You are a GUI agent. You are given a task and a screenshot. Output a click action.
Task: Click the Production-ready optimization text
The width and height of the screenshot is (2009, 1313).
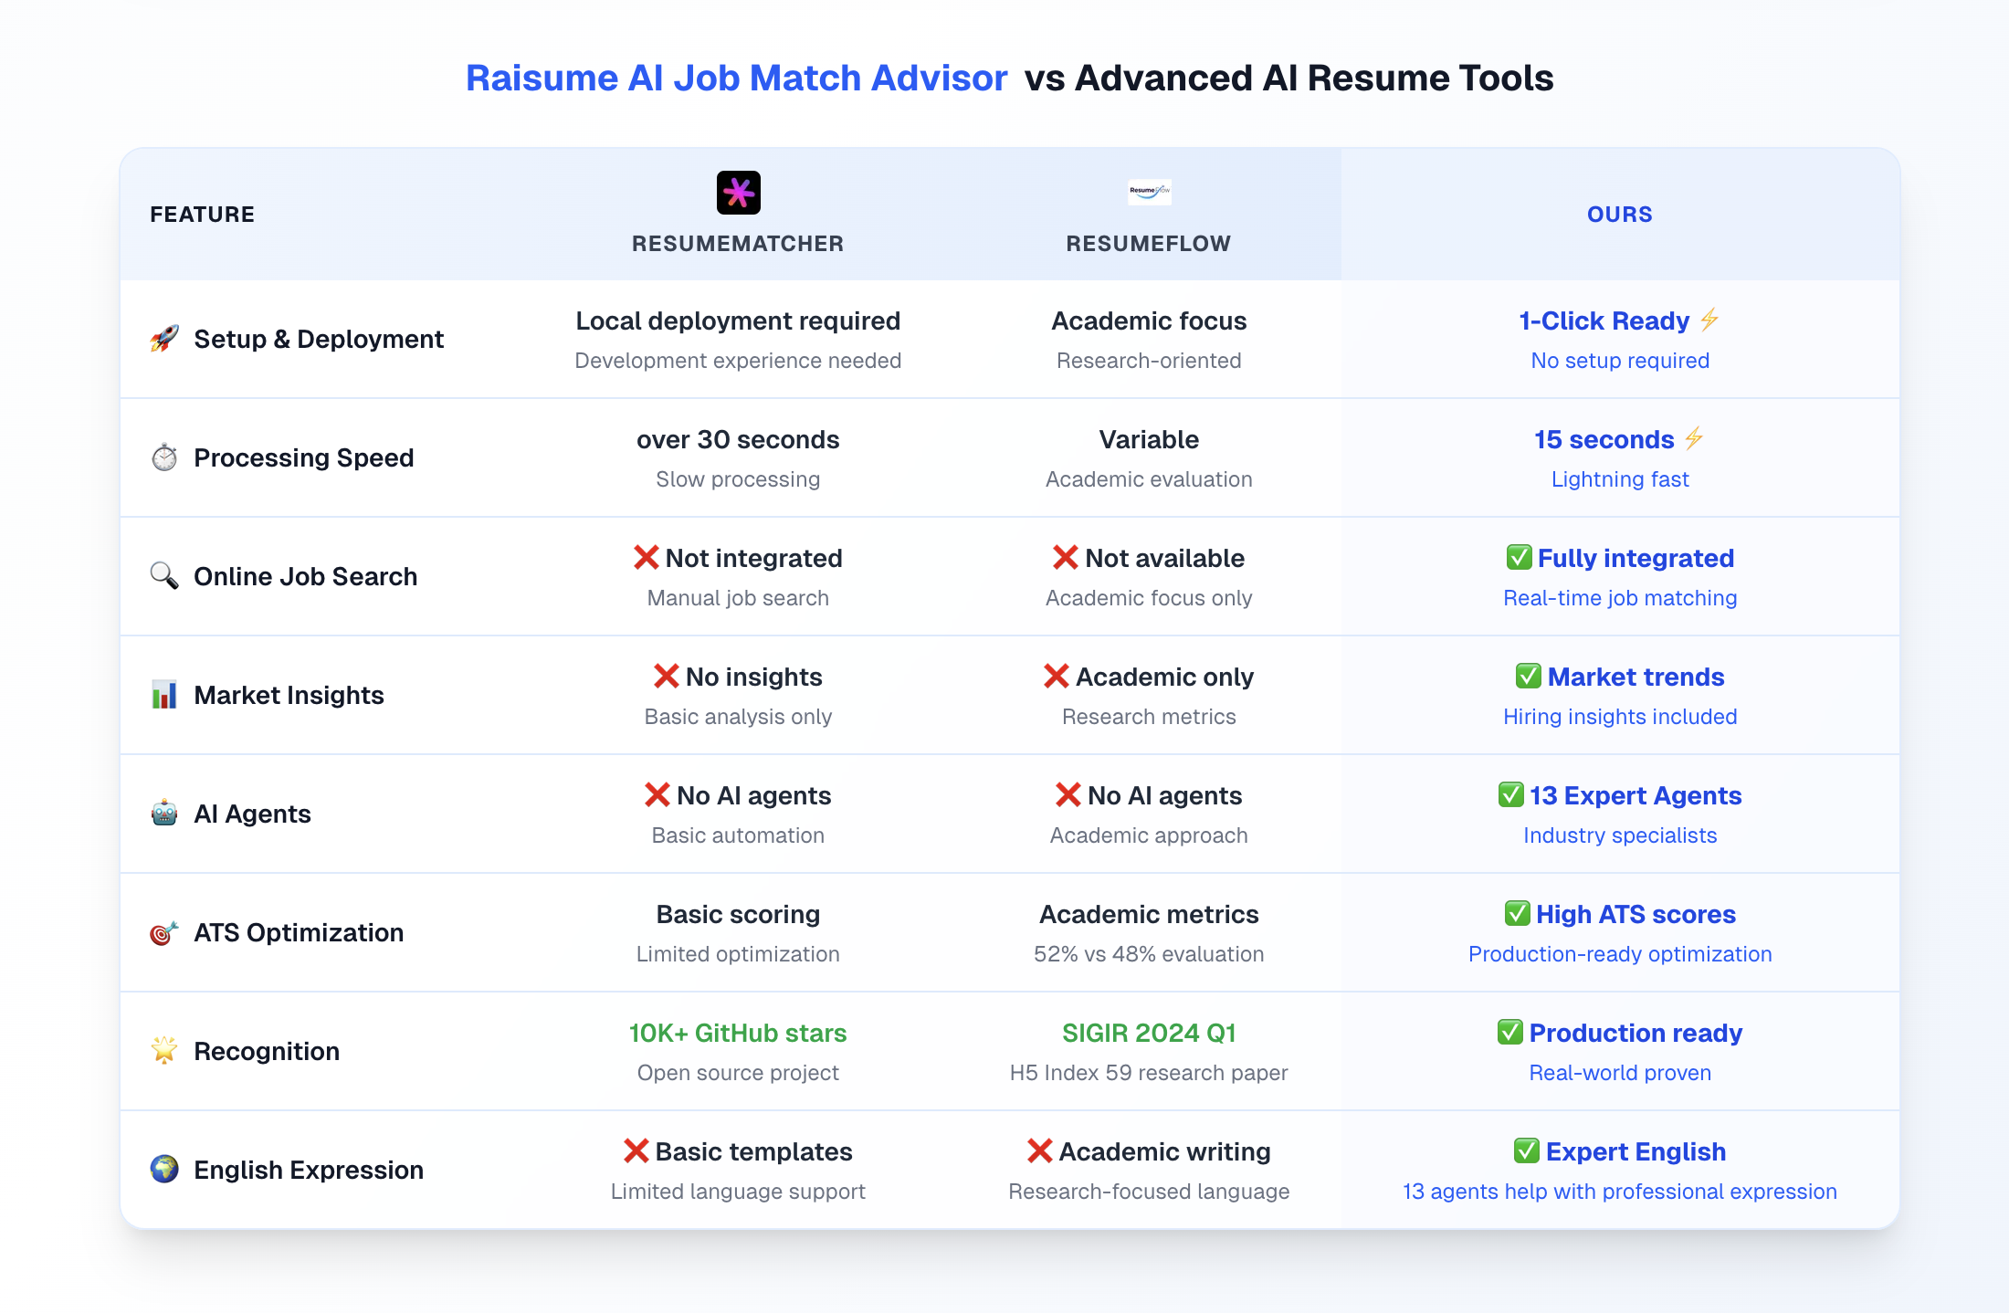click(1620, 954)
